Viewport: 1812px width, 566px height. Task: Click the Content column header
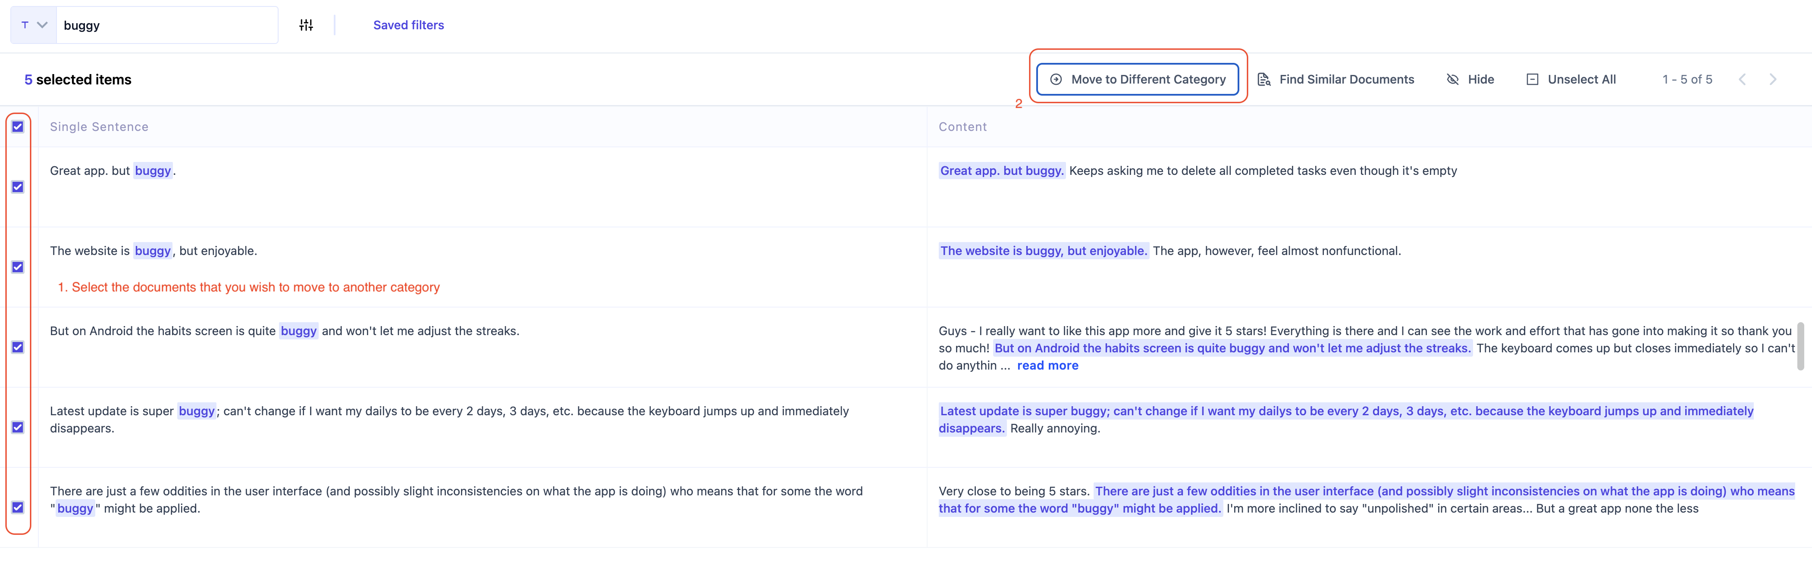[962, 126]
